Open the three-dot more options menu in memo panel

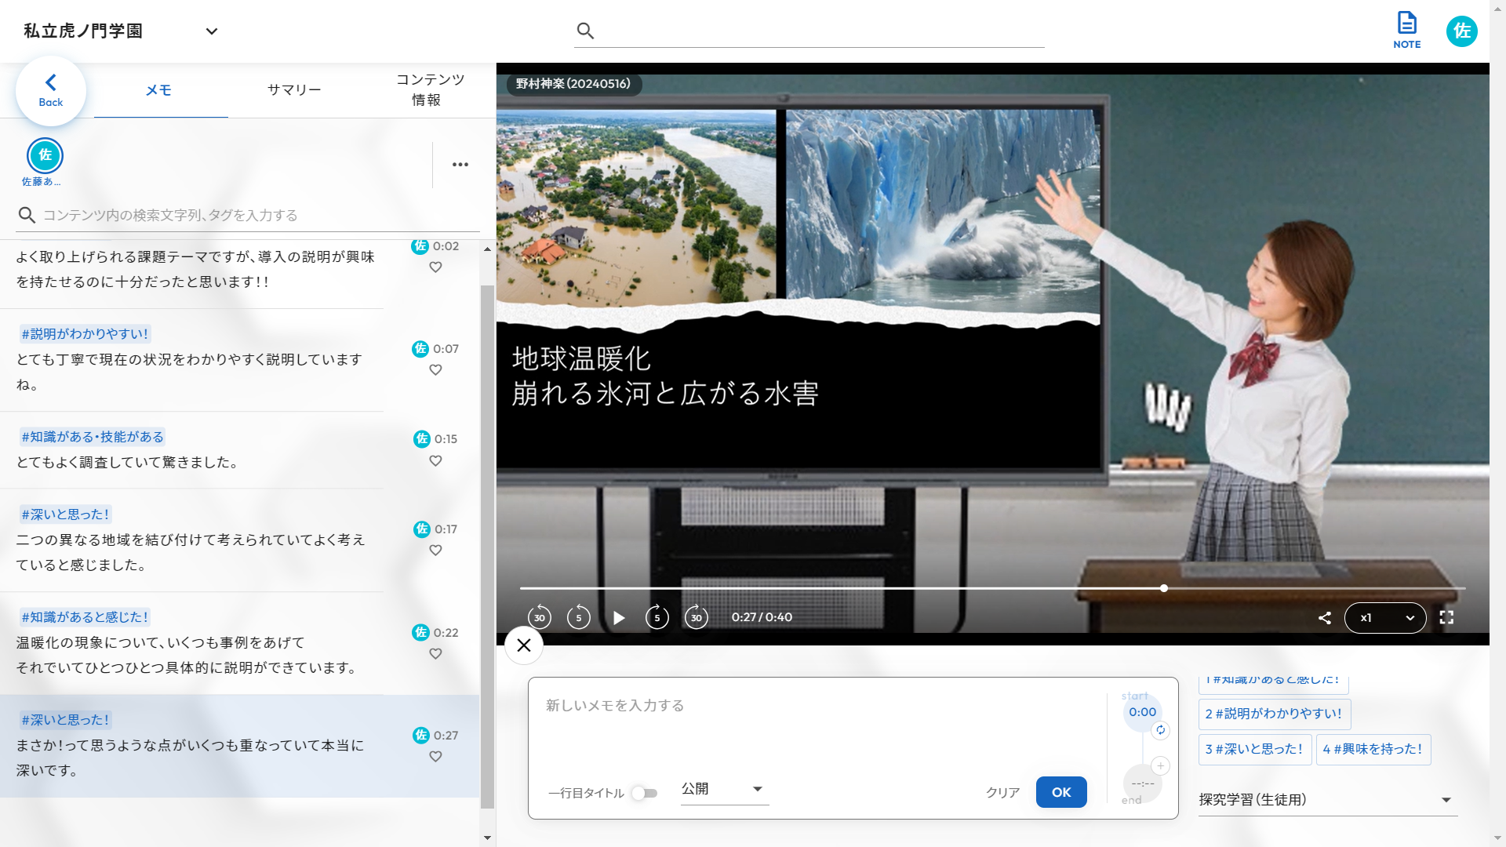[460, 165]
